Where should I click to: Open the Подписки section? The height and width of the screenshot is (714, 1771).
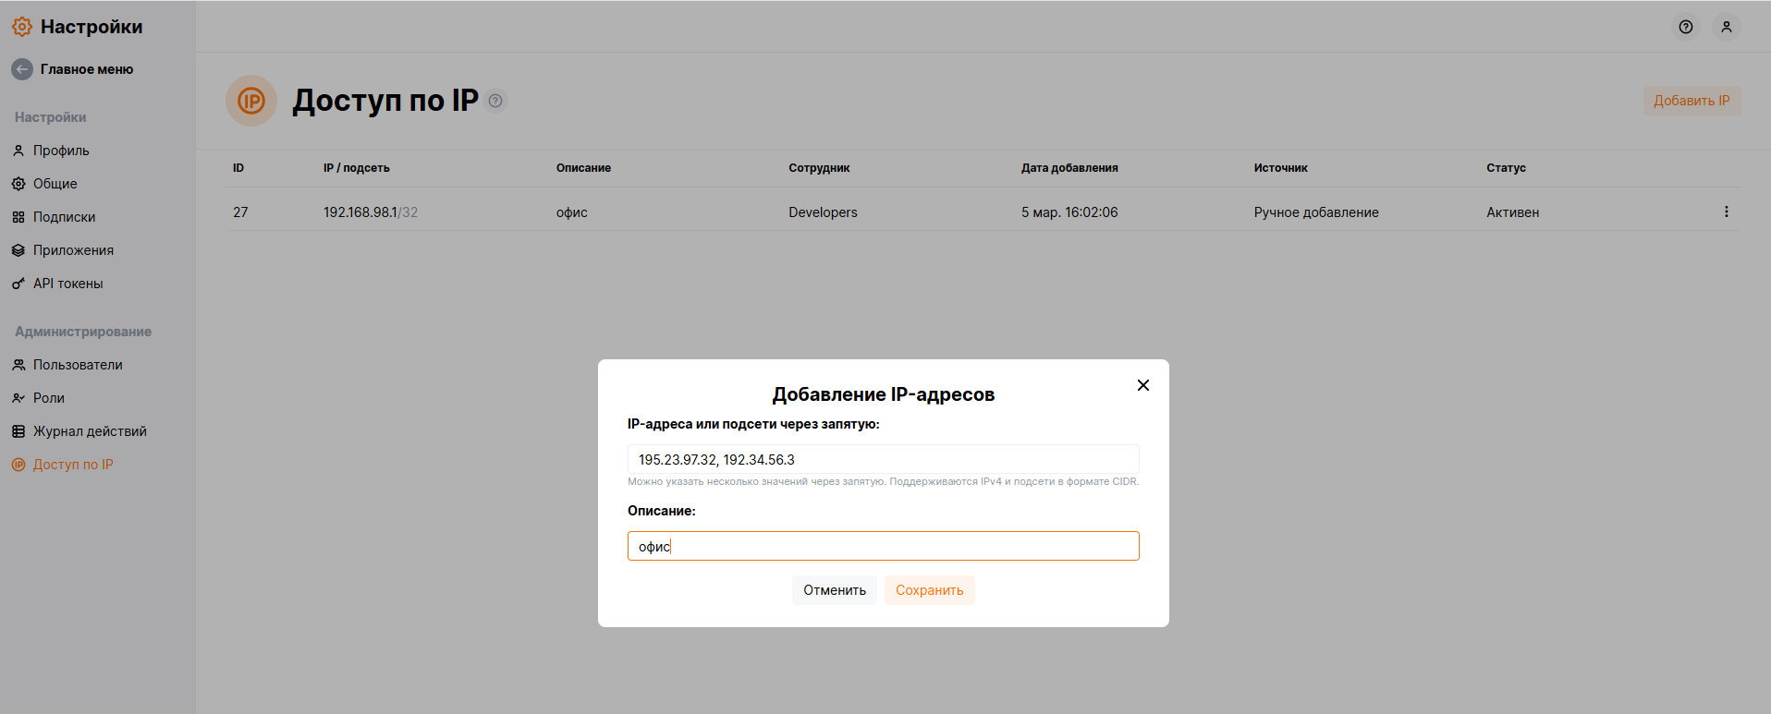pyautogui.click(x=64, y=217)
